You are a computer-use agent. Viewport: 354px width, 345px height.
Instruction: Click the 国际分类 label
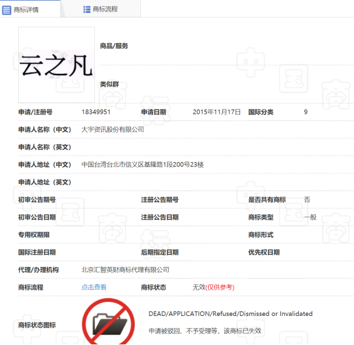[x=261, y=112]
